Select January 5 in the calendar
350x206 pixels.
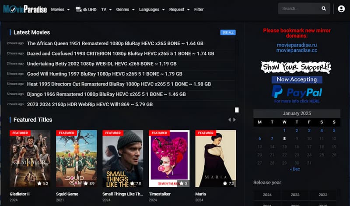click(334, 131)
